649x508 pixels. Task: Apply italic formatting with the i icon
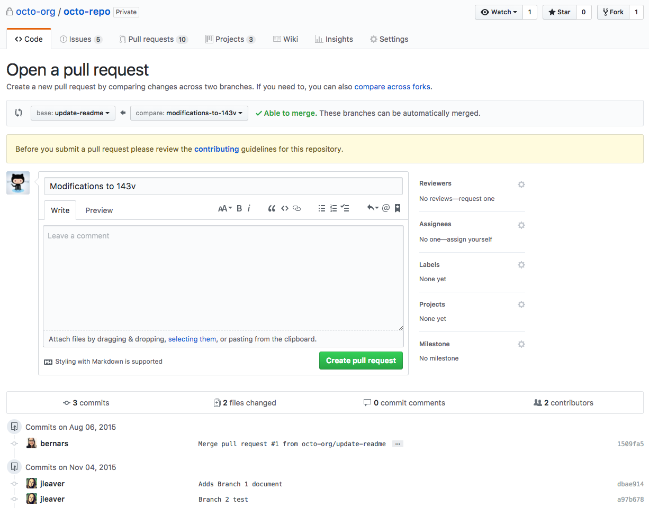[x=249, y=208]
